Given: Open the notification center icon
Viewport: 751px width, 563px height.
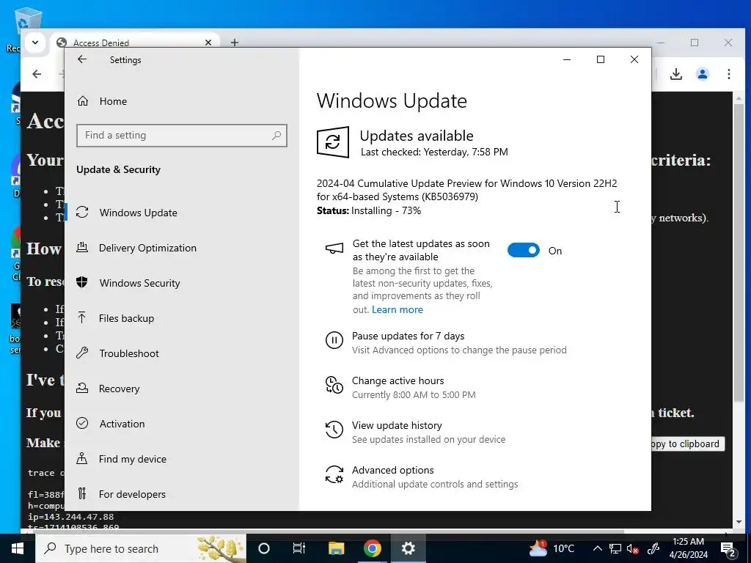Looking at the screenshot, I should point(728,548).
